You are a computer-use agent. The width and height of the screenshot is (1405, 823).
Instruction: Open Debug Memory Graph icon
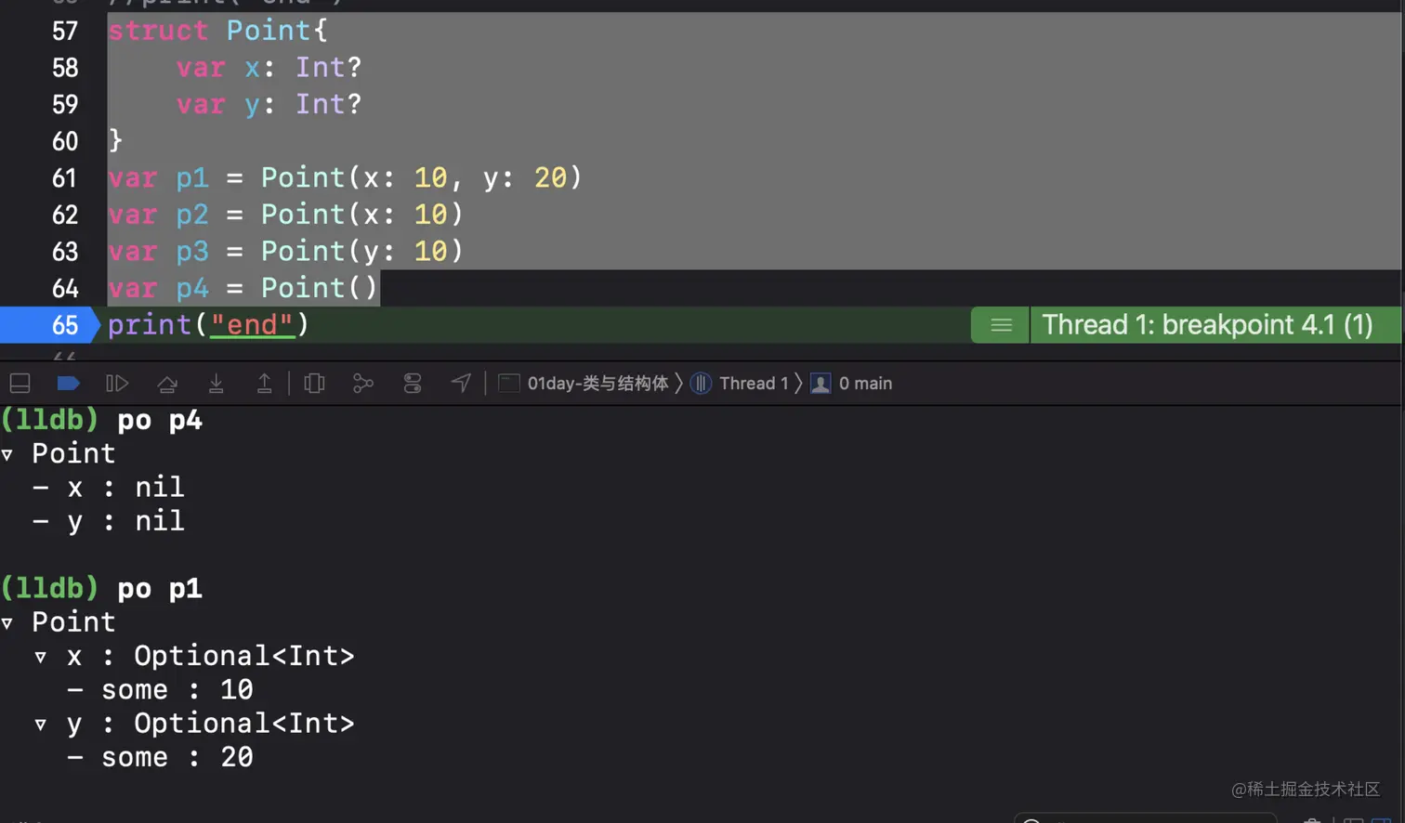(x=362, y=383)
